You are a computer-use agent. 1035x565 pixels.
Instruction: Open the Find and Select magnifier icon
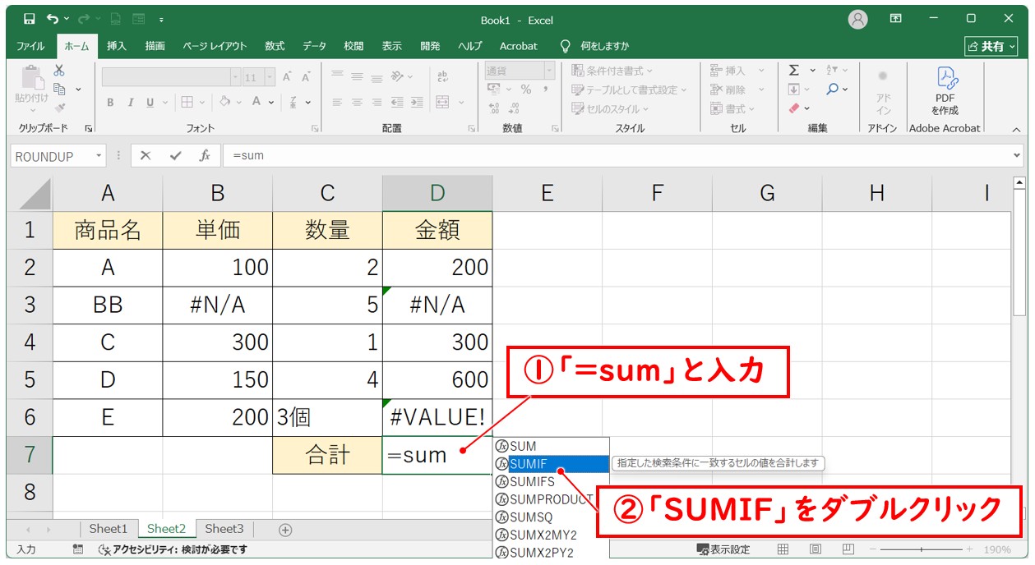(833, 89)
